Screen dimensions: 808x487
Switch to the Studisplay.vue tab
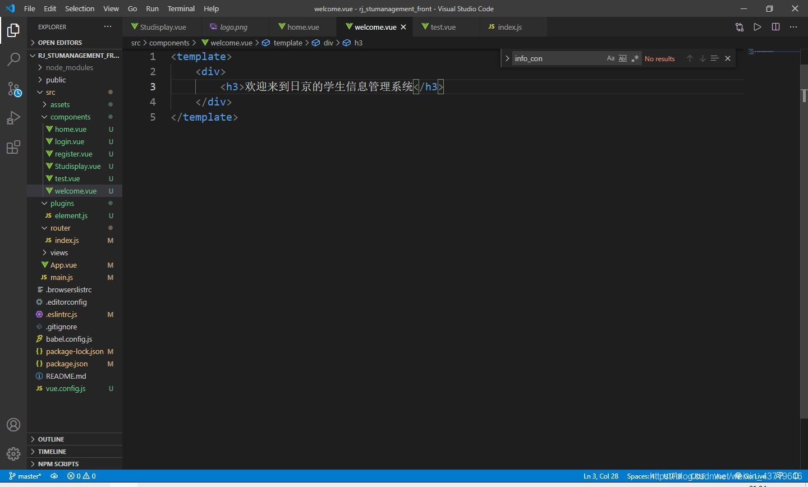162,27
